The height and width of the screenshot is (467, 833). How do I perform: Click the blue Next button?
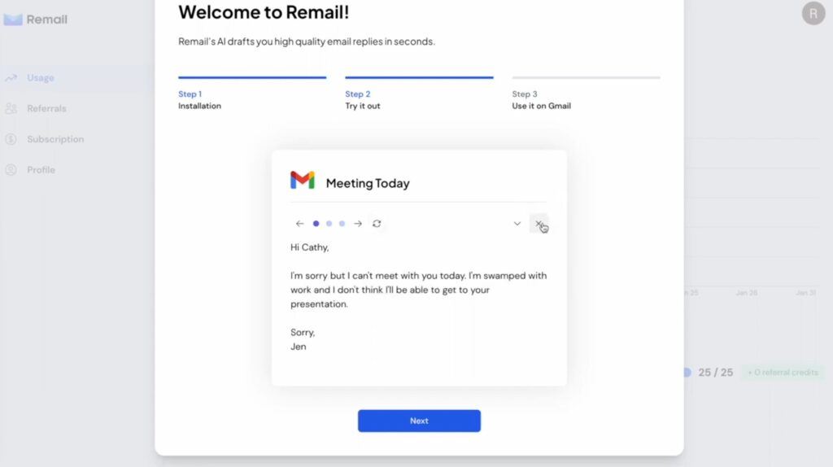[x=419, y=421]
